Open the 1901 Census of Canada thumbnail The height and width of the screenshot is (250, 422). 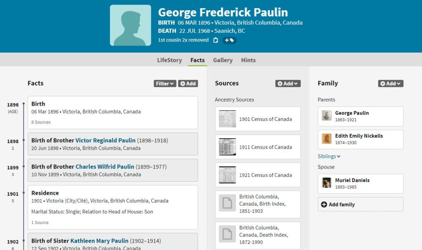coord(227,119)
